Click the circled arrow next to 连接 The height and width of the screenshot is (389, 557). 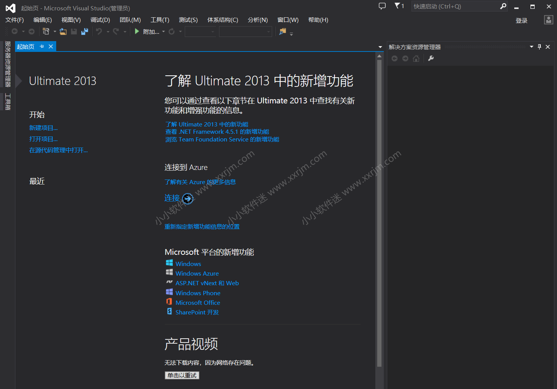click(x=187, y=199)
